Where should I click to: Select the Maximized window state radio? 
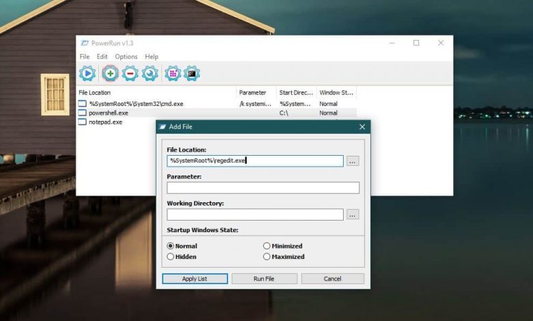tap(266, 257)
